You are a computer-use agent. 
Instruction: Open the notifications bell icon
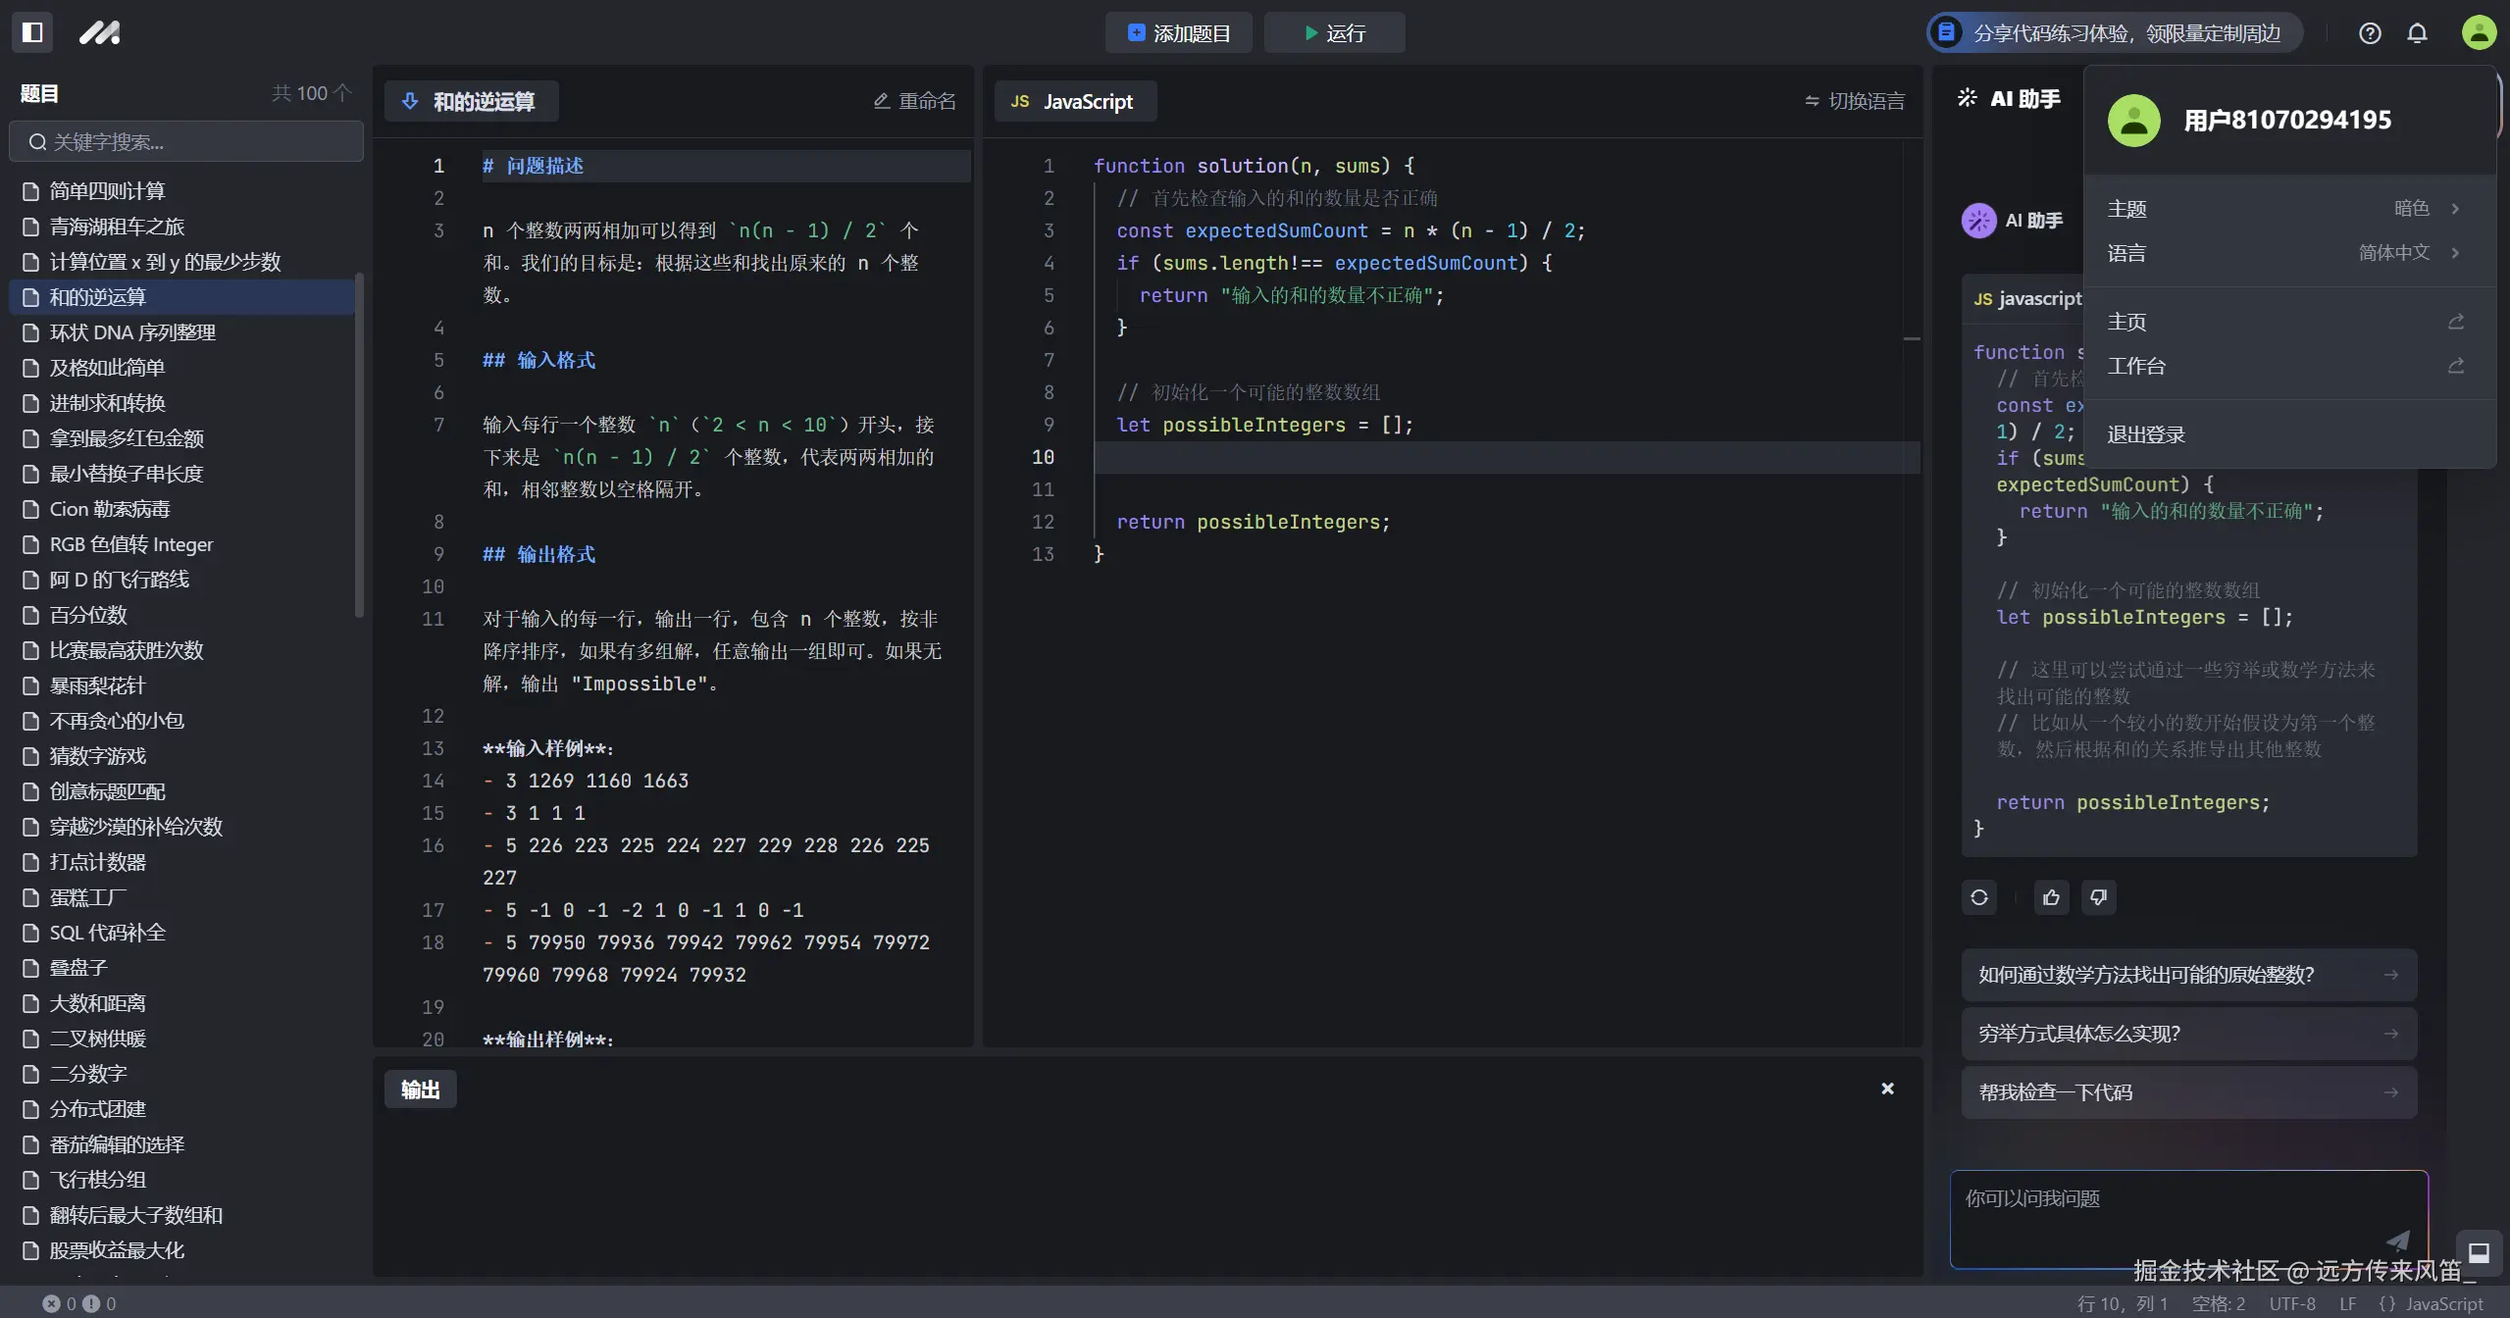click(x=2417, y=33)
